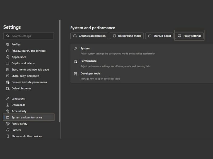Click the Profiles icon in the sidebar
This screenshot has width=213, height=159.
click(8, 44)
